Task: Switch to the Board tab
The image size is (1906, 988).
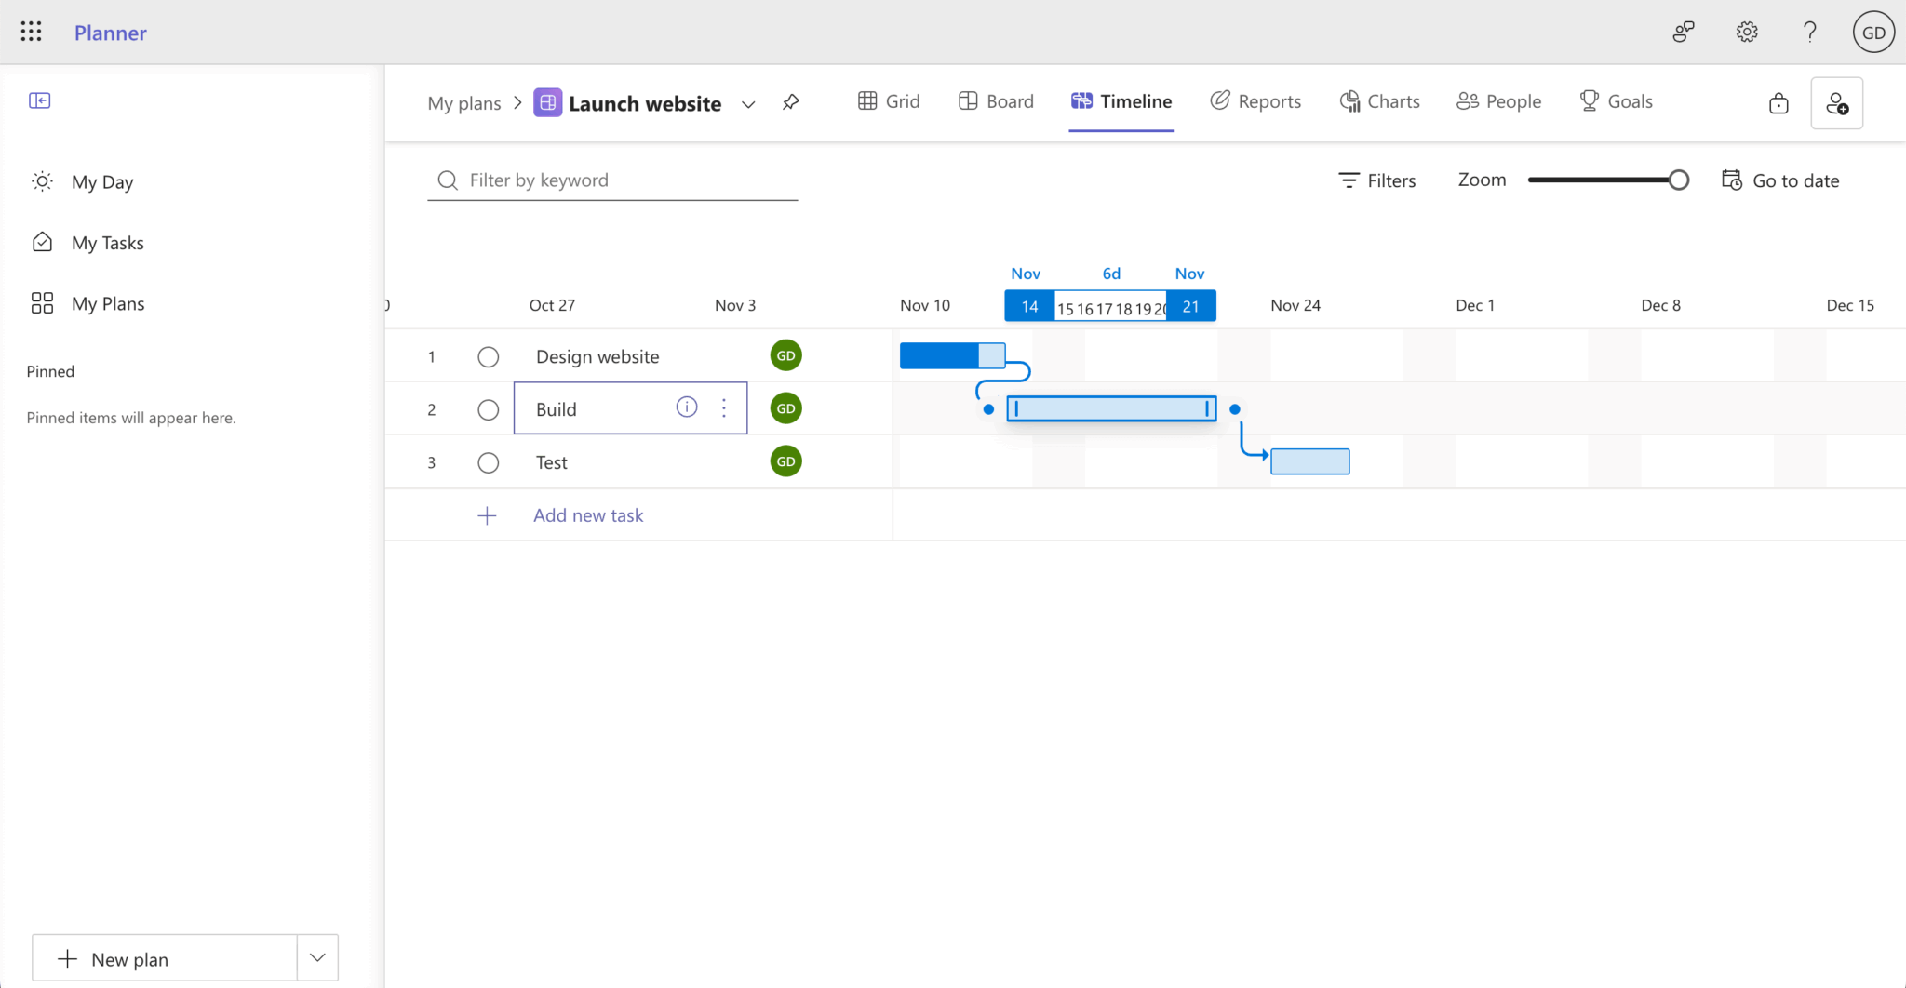Action: coord(996,101)
